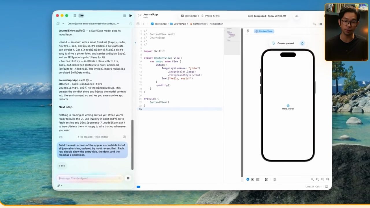Refresh the paused canvas preview

click(x=302, y=43)
